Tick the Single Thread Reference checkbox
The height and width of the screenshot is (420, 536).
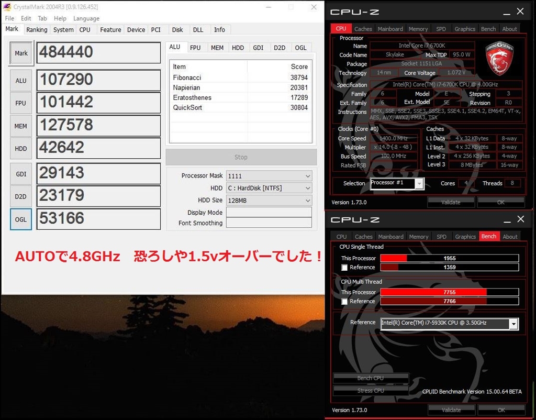[344, 268]
